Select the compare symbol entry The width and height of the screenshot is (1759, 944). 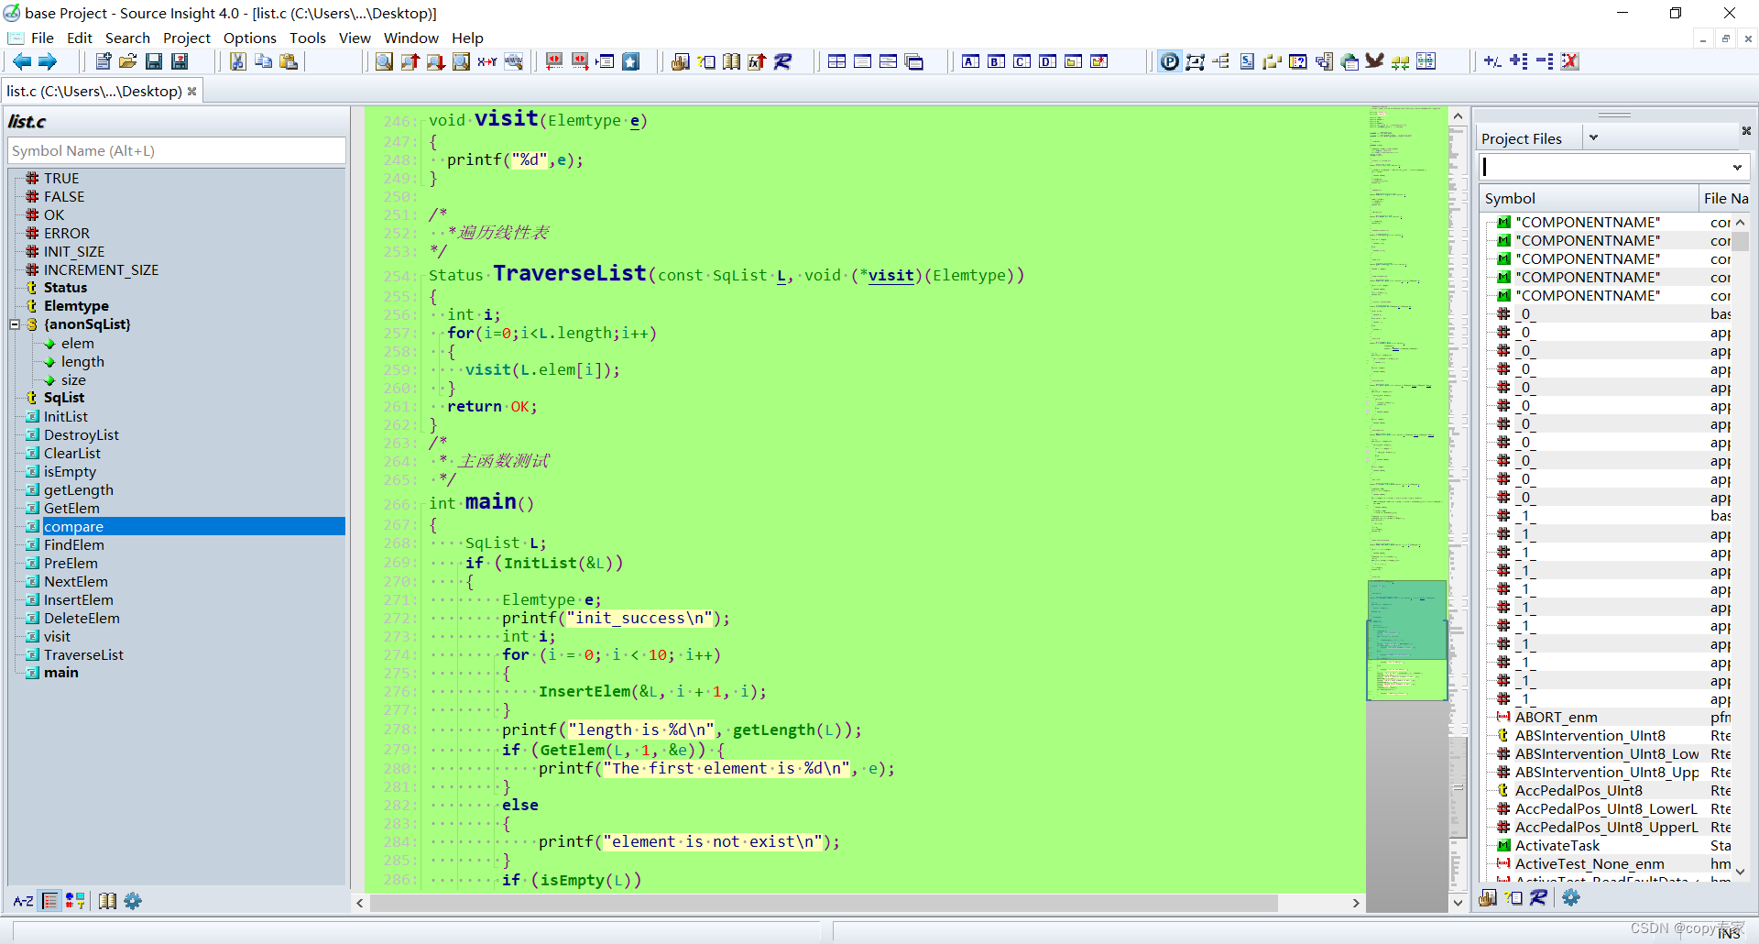click(x=73, y=526)
